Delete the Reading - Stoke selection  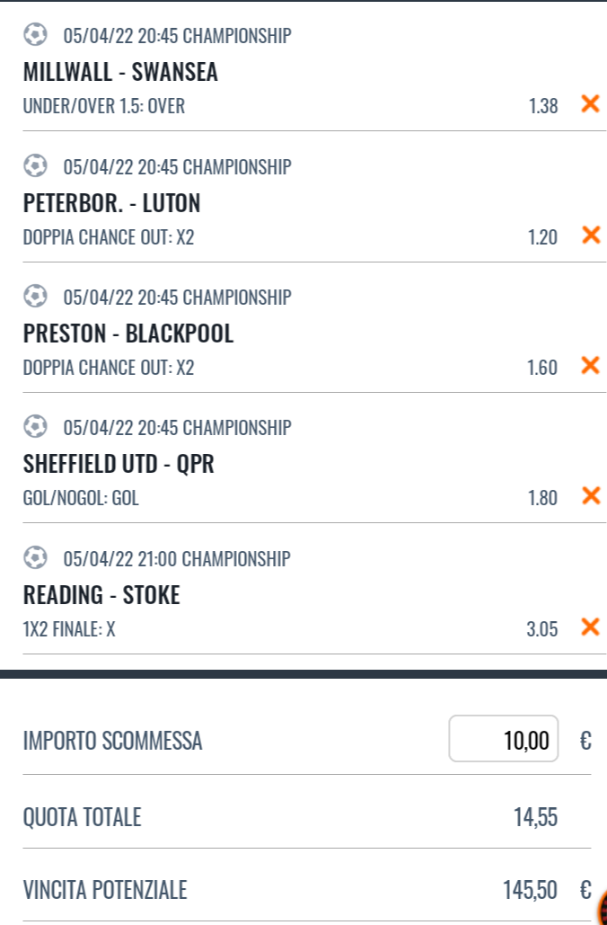pyautogui.click(x=590, y=627)
